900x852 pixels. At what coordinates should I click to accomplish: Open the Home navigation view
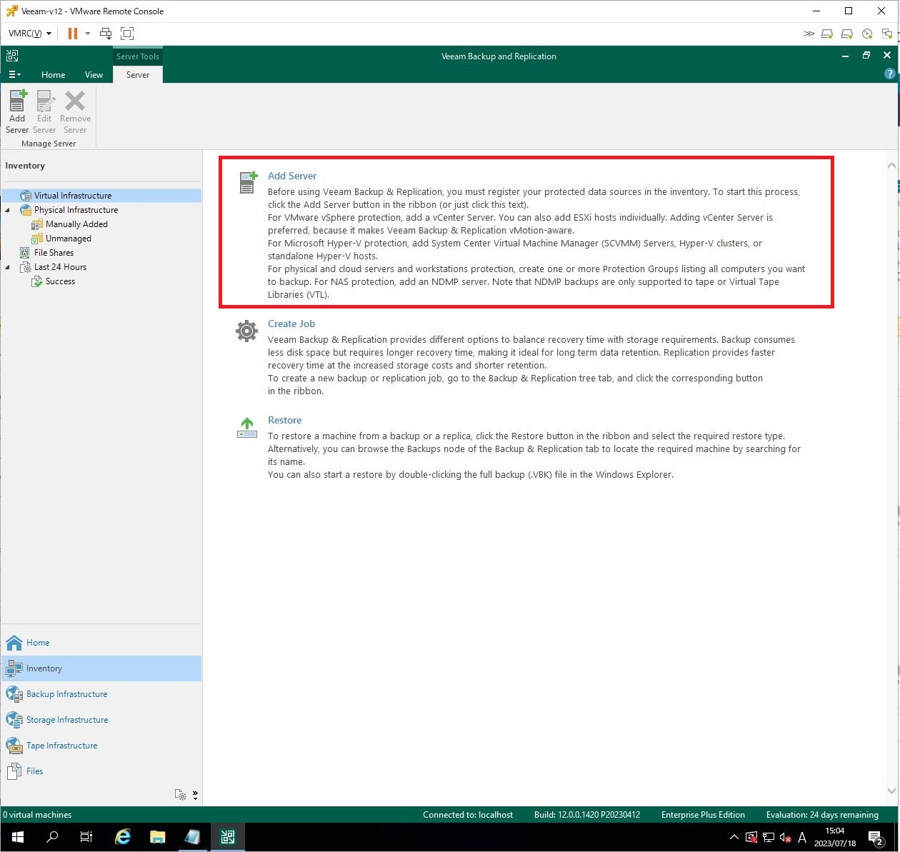[101, 643]
